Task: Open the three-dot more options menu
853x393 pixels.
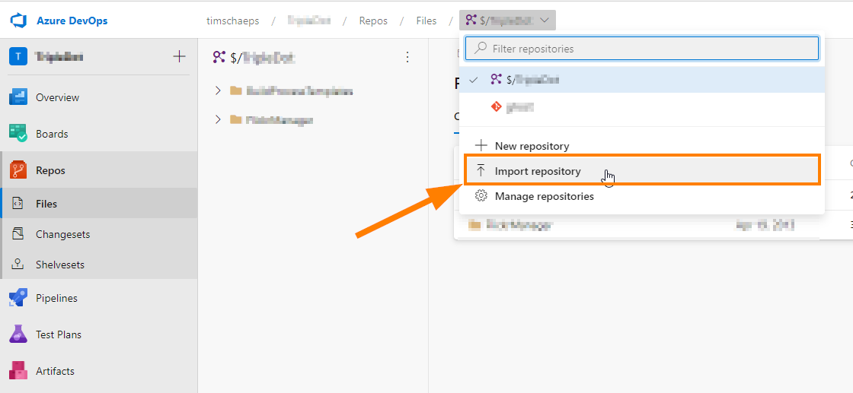Action: click(407, 57)
